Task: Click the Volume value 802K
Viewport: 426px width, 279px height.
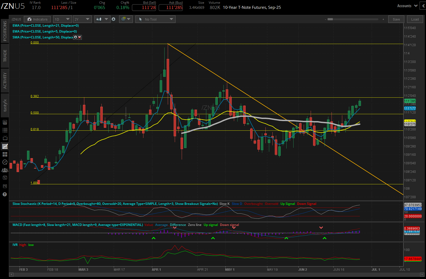Action: [215, 7]
